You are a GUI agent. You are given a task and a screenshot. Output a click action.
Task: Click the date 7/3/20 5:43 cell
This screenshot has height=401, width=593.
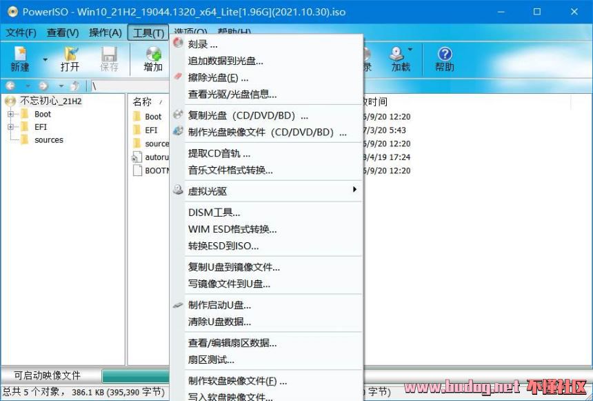(384, 130)
